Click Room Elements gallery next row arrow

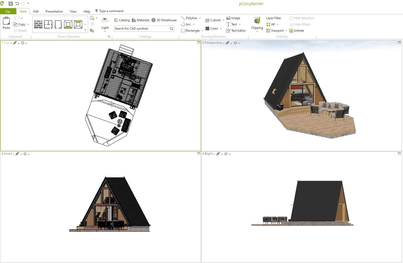pos(85,24)
